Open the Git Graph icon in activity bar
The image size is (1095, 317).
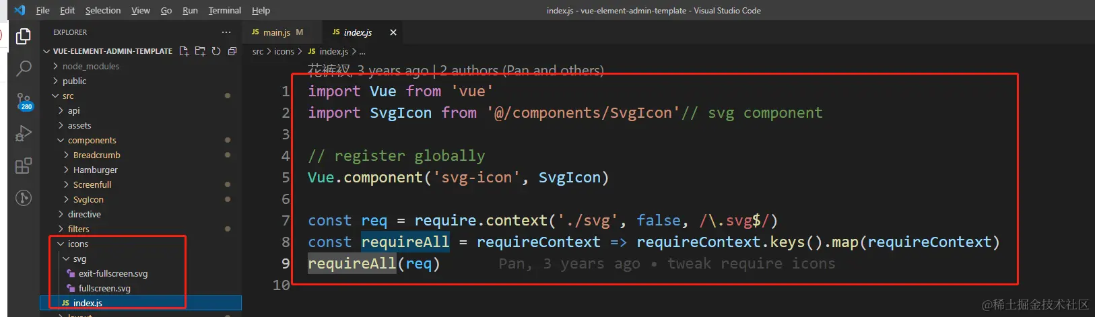(x=24, y=198)
